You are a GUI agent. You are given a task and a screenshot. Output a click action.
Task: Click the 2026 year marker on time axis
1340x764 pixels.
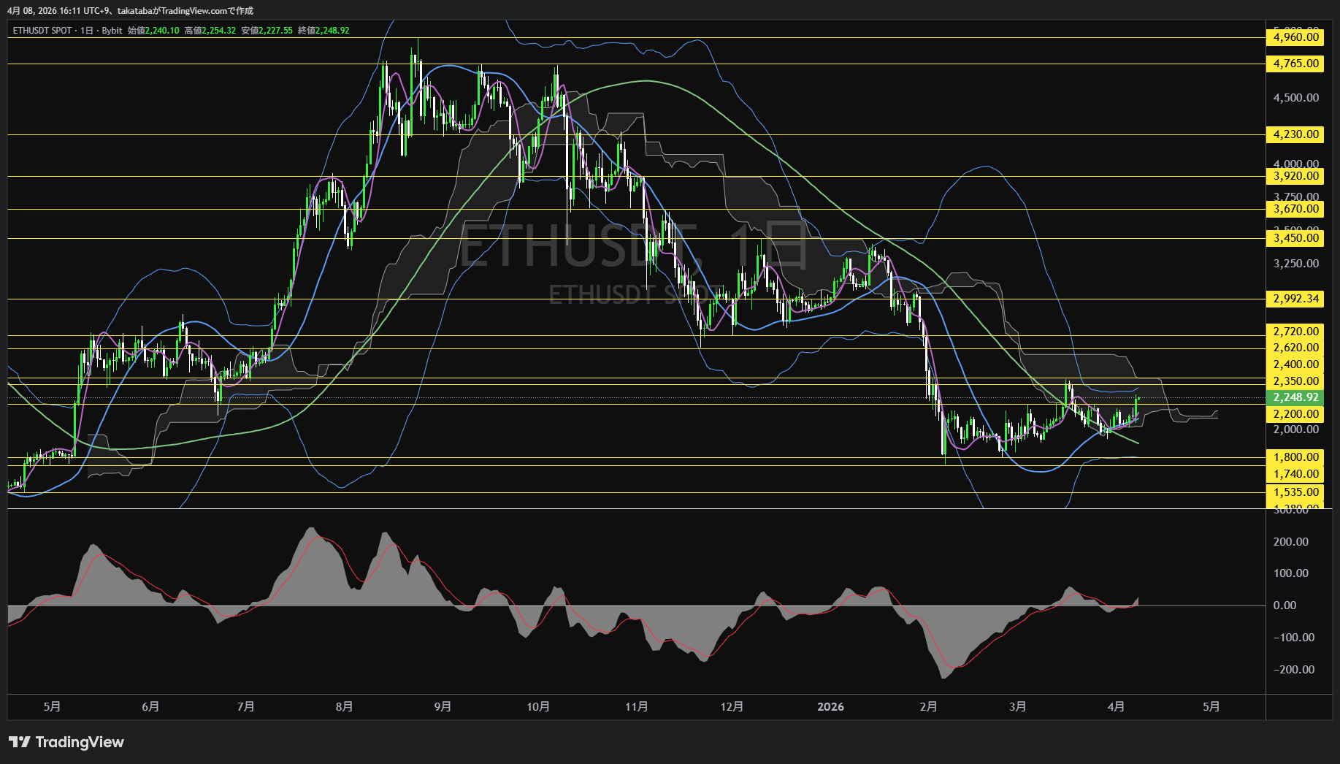click(830, 707)
